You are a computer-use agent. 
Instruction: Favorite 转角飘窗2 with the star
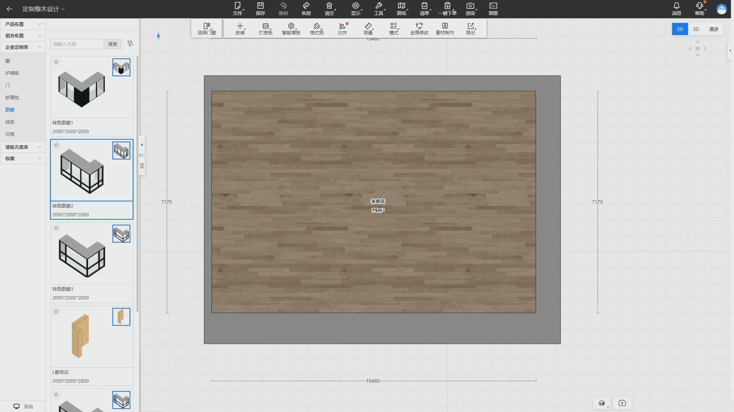[56, 145]
